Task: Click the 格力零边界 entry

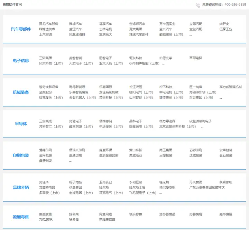Action: pos(167,121)
